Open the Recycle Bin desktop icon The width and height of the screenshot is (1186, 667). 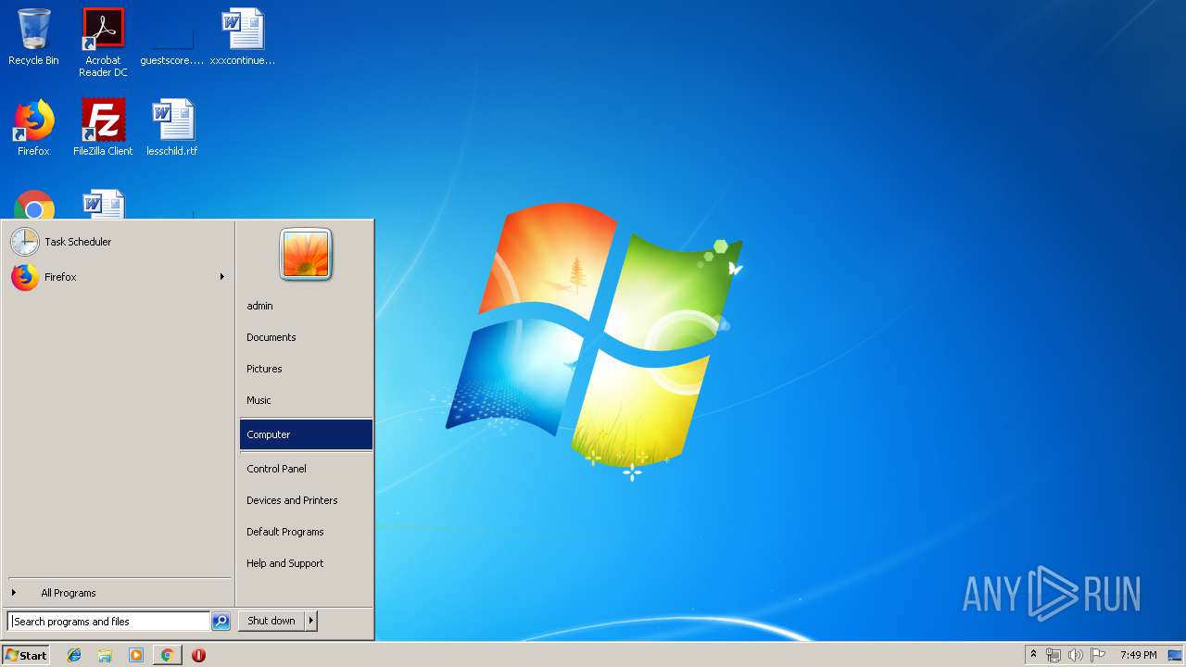[x=33, y=37]
